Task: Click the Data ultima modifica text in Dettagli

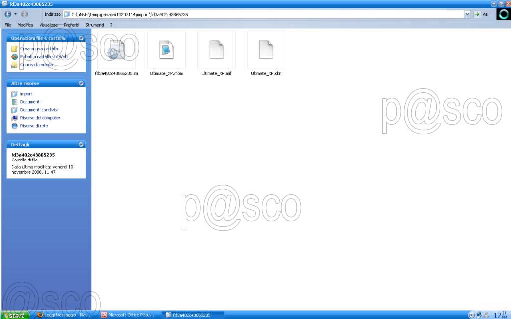Action: pyautogui.click(x=42, y=169)
